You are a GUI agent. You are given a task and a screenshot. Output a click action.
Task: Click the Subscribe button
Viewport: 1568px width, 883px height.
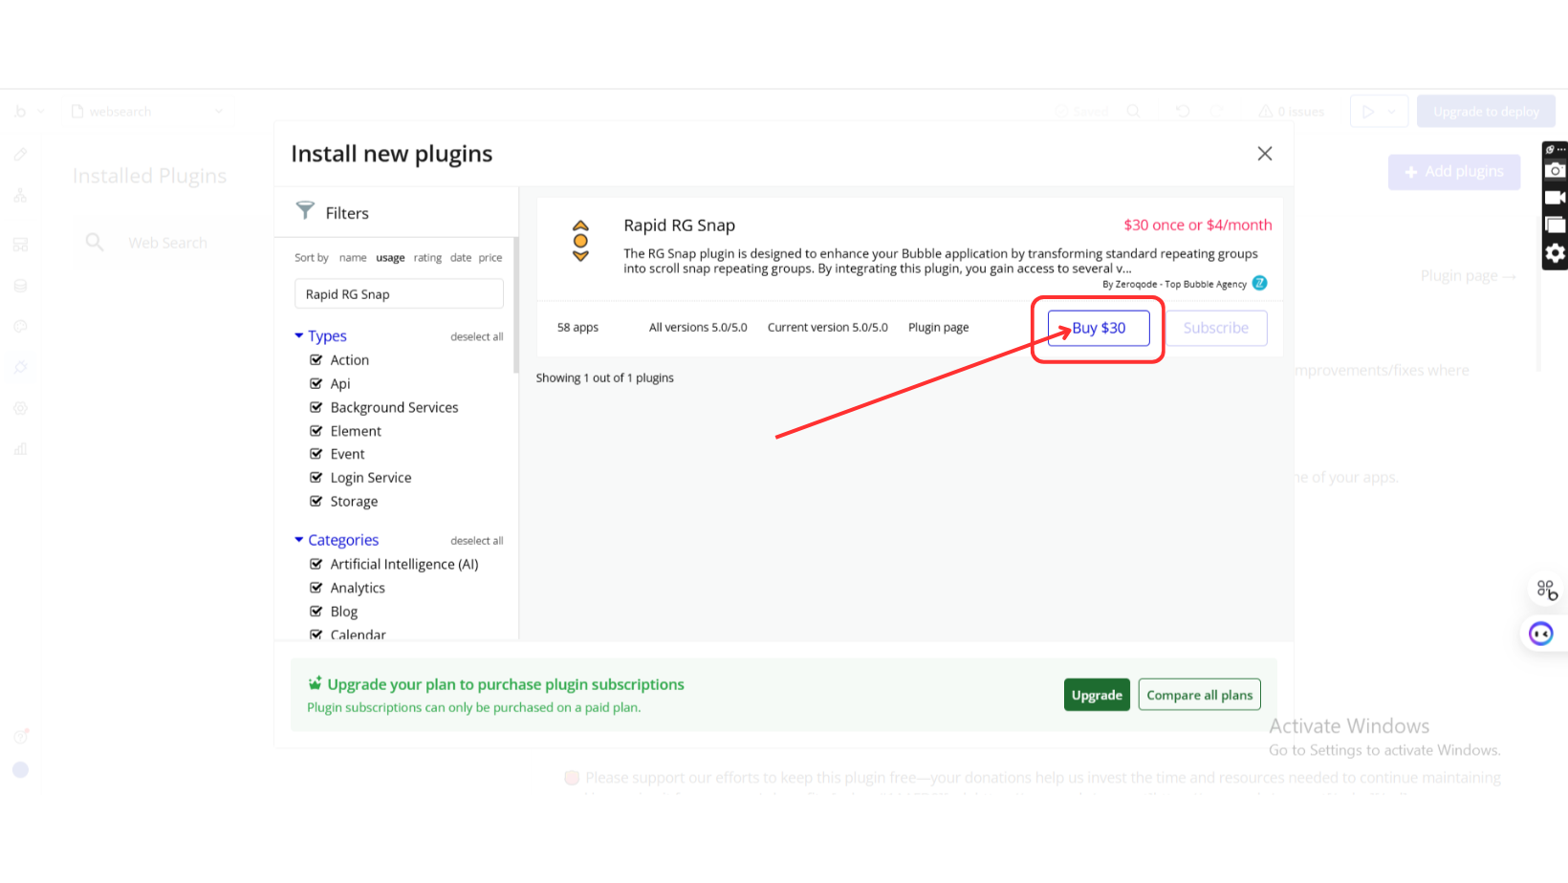(1216, 328)
